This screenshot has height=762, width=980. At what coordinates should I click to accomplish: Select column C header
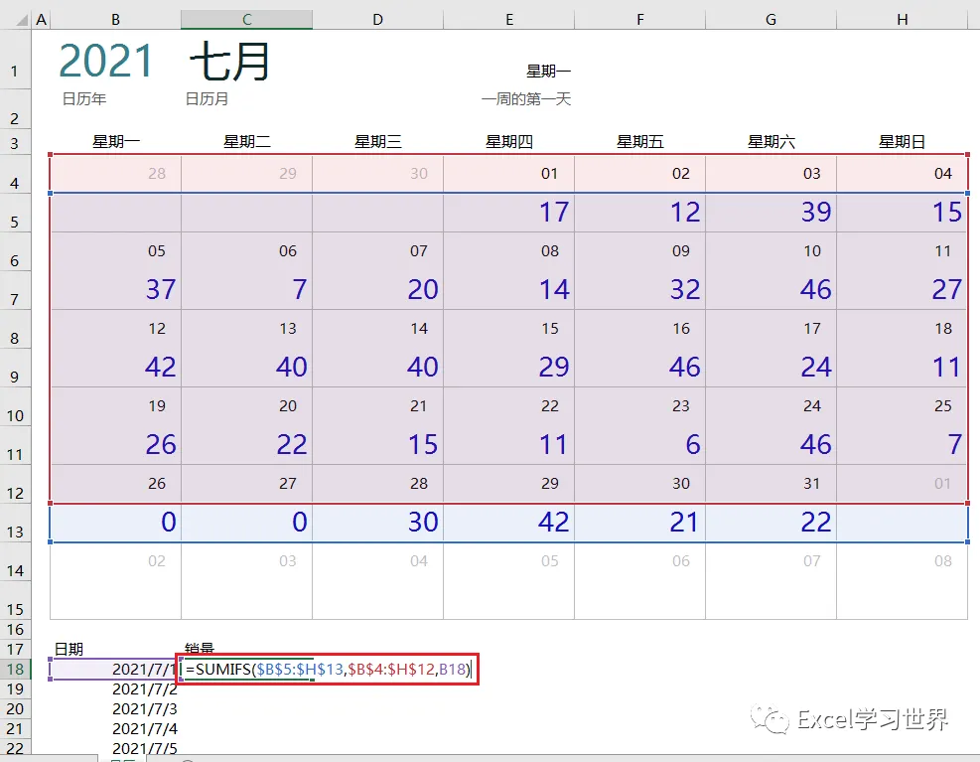tap(247, 20)
